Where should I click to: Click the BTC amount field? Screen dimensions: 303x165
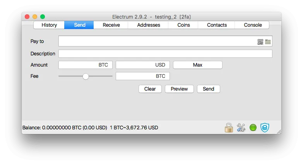click(86, 65)
